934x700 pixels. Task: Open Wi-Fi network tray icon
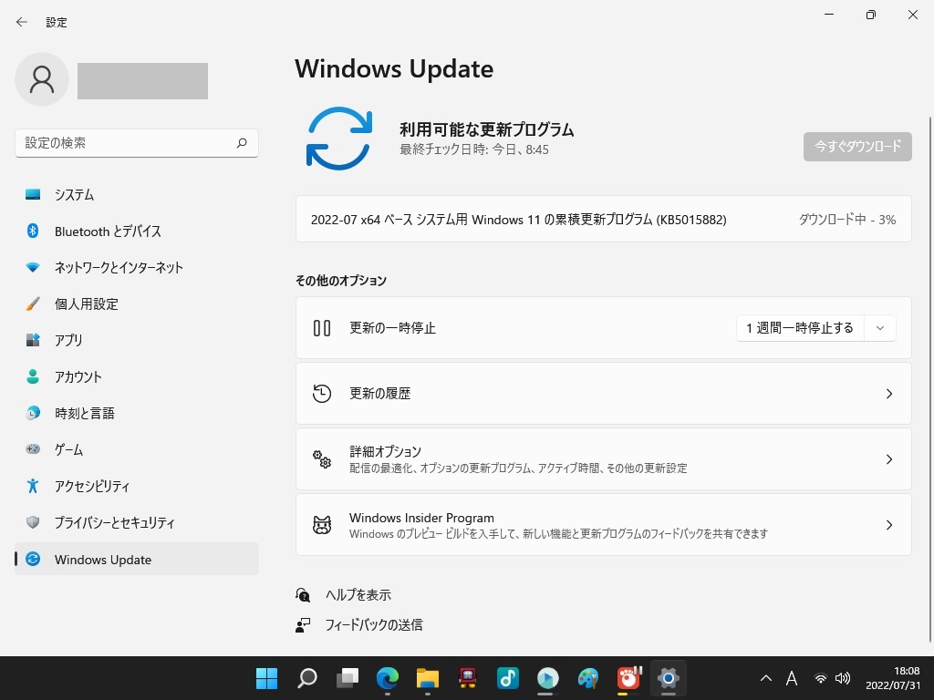(820, 678)
